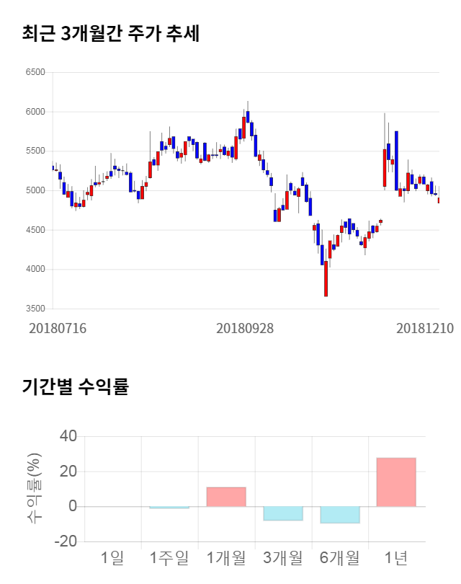This screenshot has height=584, width=461.
Task: Click the lowest red candlestick near 3650
Action: [x=326, y=278]
